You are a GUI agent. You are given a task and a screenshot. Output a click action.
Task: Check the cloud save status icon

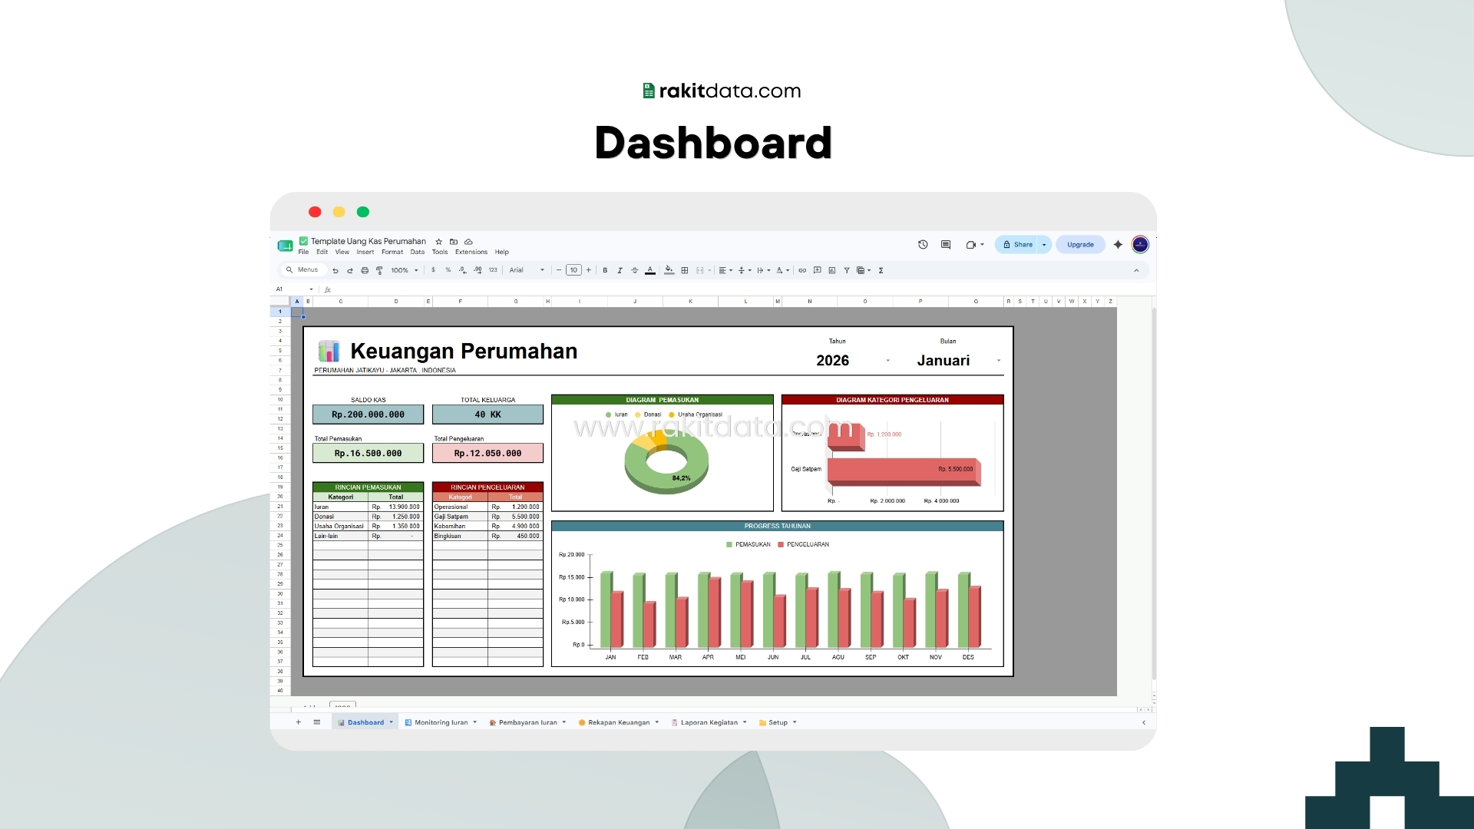point(468,241)
